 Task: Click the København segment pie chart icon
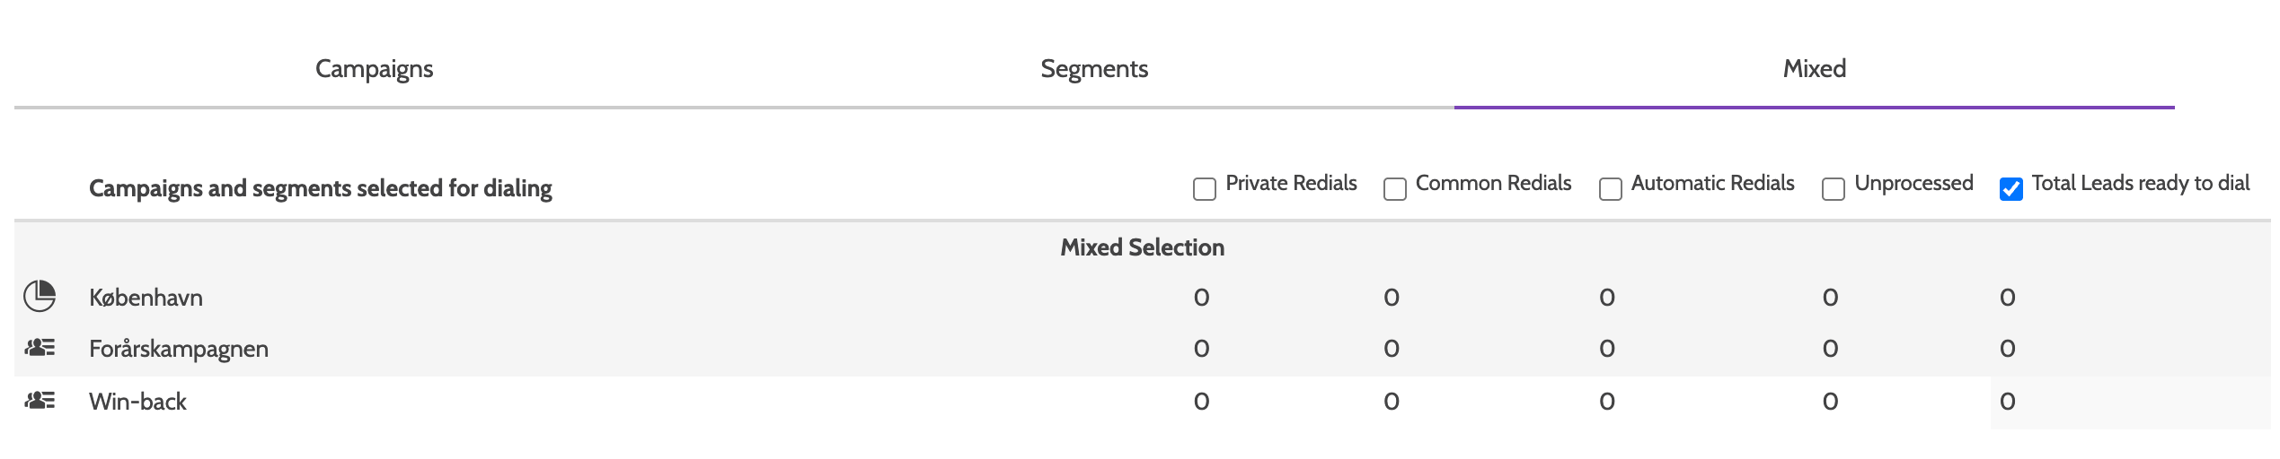[x=40, y=296]
